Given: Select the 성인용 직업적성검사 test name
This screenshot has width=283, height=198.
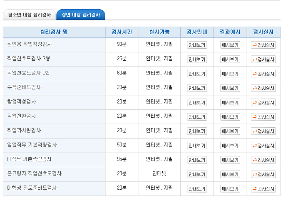Looking at the screenshot, I should coord(30,44).
